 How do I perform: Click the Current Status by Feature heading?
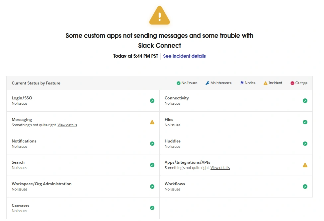pyautogui.click(x=36, y=83)
